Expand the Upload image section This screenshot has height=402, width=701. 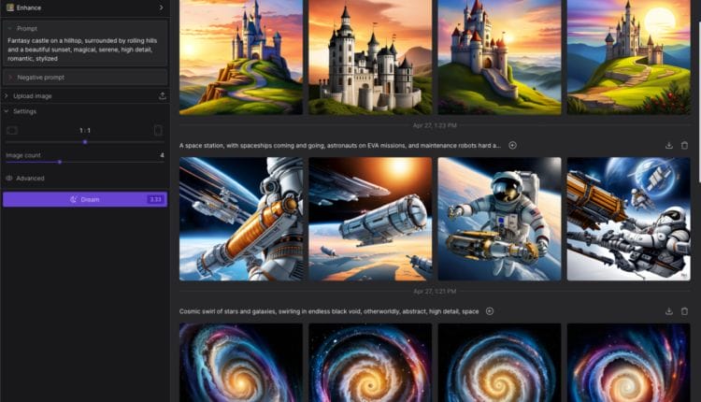click(7, 95)
